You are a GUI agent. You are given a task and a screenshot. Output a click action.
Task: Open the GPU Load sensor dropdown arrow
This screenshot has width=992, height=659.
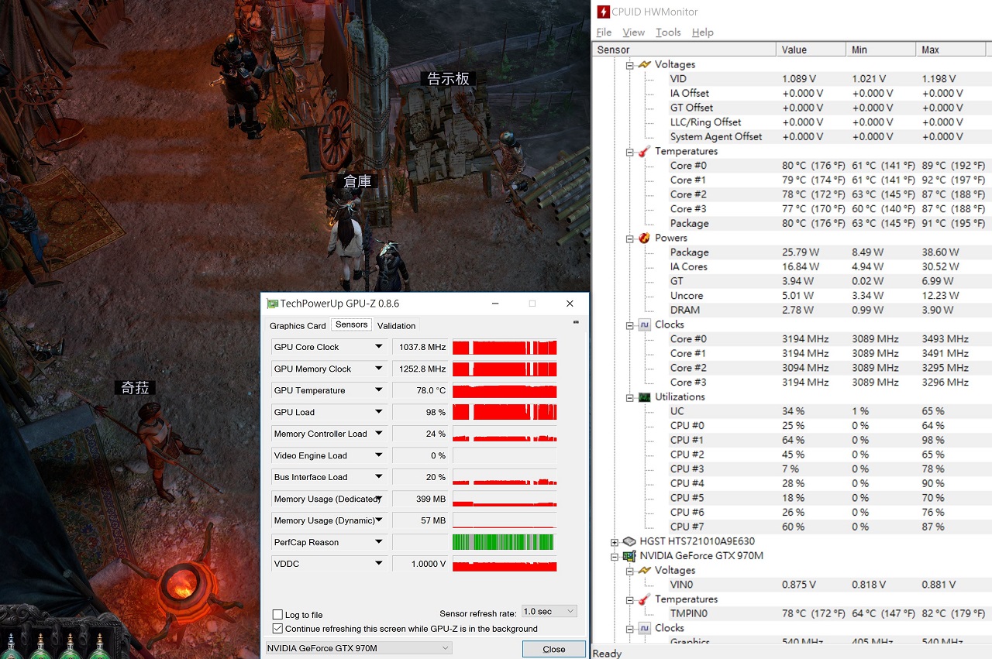tap(379, 412)
